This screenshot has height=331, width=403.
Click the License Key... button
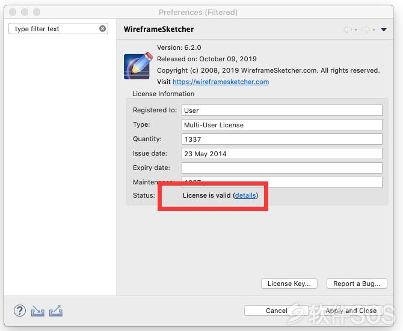pyautogui.click(x=289, y=284)
